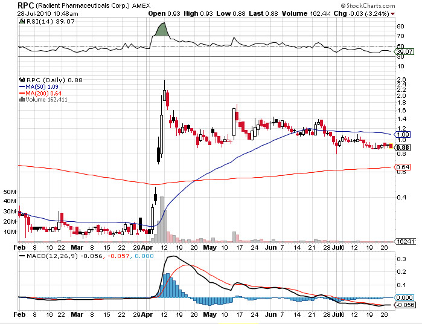Viewport: 422px width, 324px height.
Task: Click the red down arrow beside Chg
Action: point(392,14)
